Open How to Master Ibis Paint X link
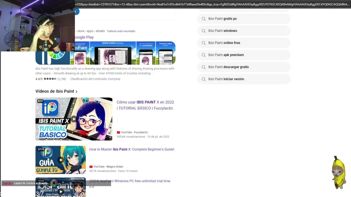 coord(132,149)
